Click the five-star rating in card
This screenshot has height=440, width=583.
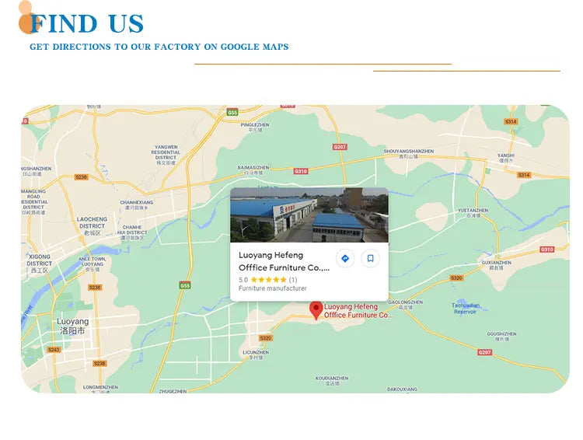268,280
